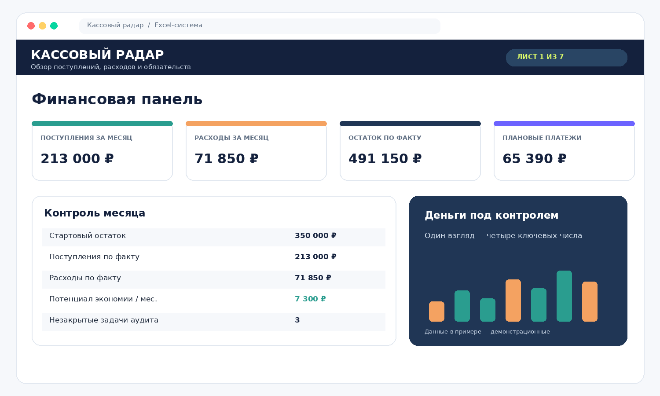660x396 pixels.
Task: Select the text "Один взгляд — четыре ключевых числа"
Action: point(503,236)
